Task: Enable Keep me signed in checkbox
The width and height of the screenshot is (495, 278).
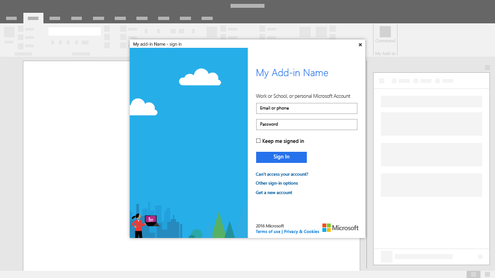Action: pos(258,141)
